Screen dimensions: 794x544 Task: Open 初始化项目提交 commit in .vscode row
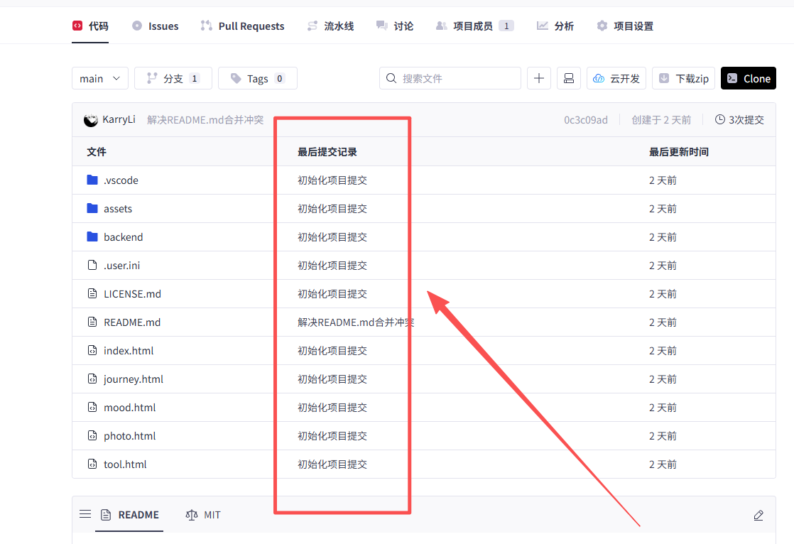pyautogui.click(x=332, y=180)
